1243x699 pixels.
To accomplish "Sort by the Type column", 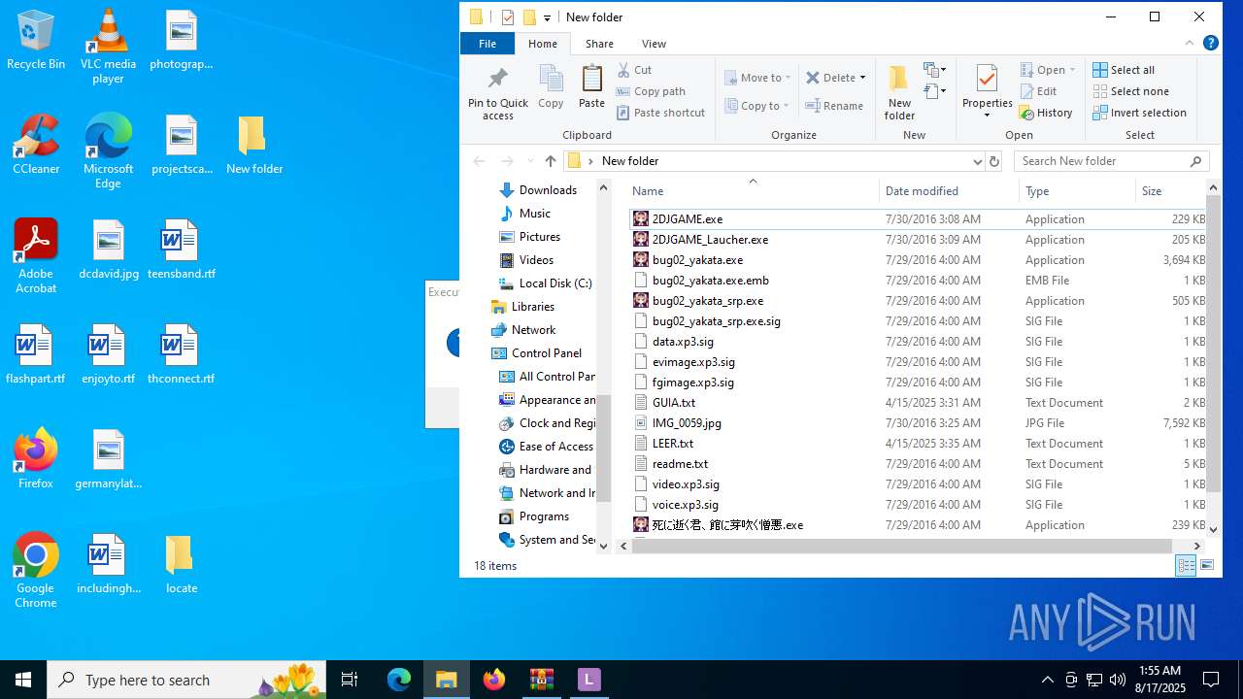I will 1077,191.
